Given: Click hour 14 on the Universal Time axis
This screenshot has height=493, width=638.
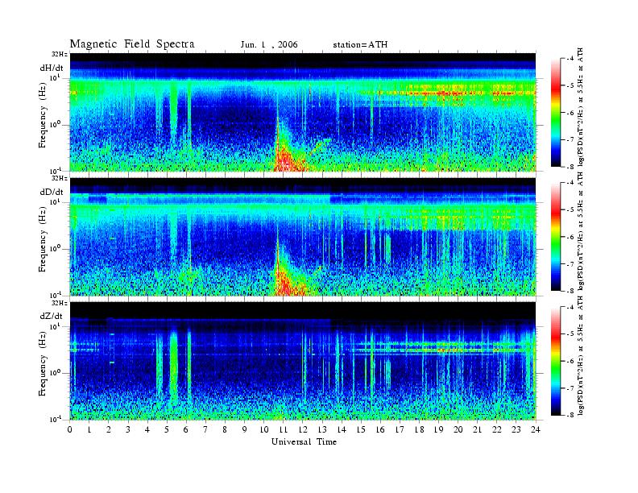Looking at the screenshot, I should click(342, 429).
